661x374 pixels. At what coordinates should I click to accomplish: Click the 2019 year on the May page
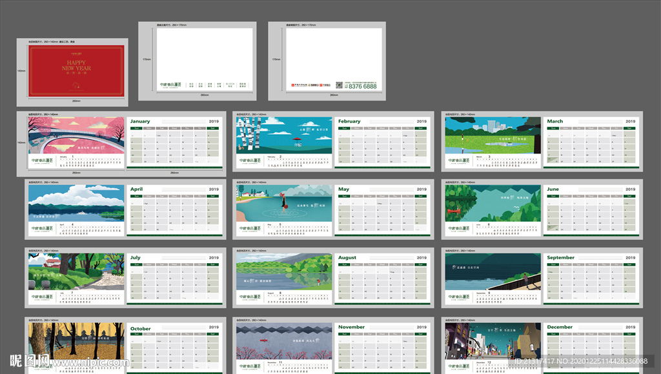[x=422, y=190]
